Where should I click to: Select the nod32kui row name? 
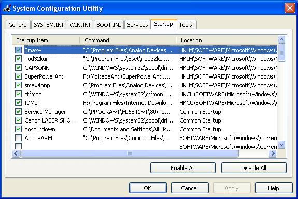[36, 59]
